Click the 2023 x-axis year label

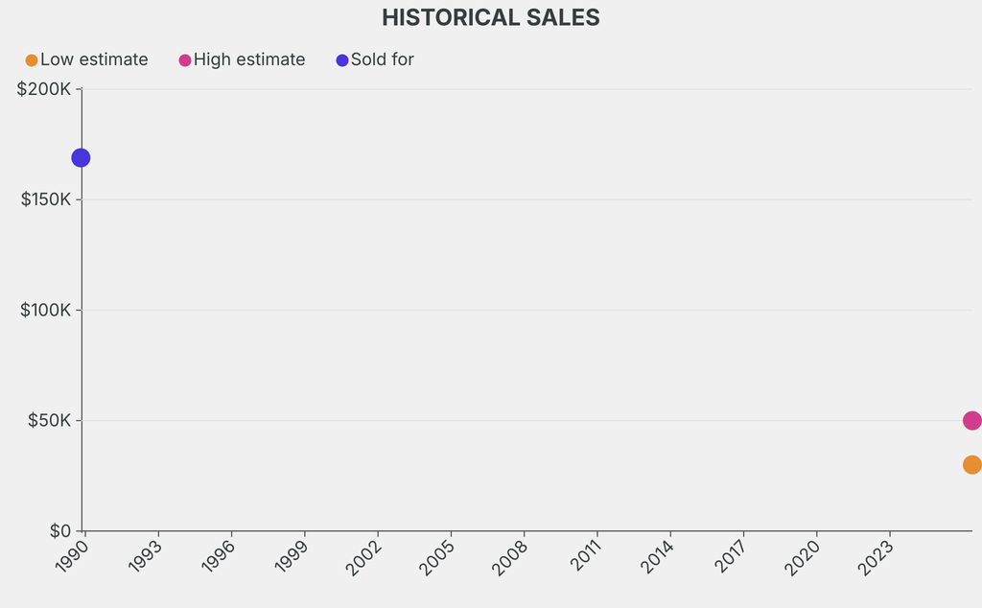tap(876, 556)
